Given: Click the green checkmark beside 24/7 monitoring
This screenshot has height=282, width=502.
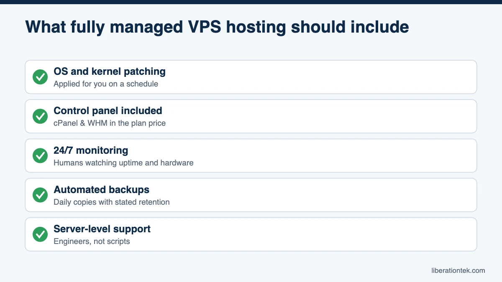Looking at the screenshot, I should click(x=40, y=155).
